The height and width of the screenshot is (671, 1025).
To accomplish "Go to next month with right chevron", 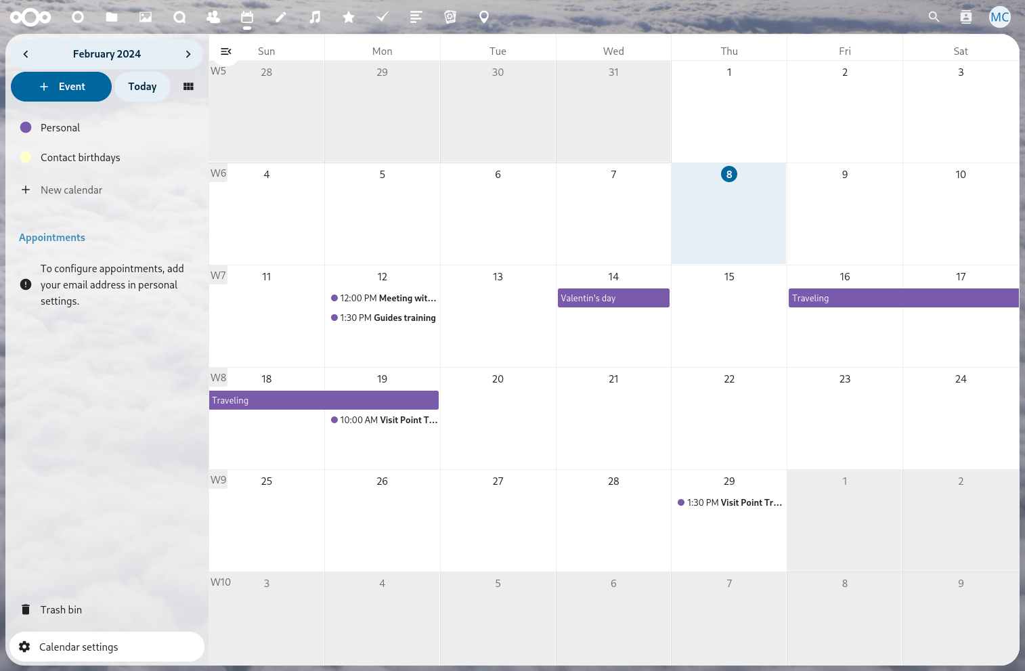I will (x=188, y=54).
